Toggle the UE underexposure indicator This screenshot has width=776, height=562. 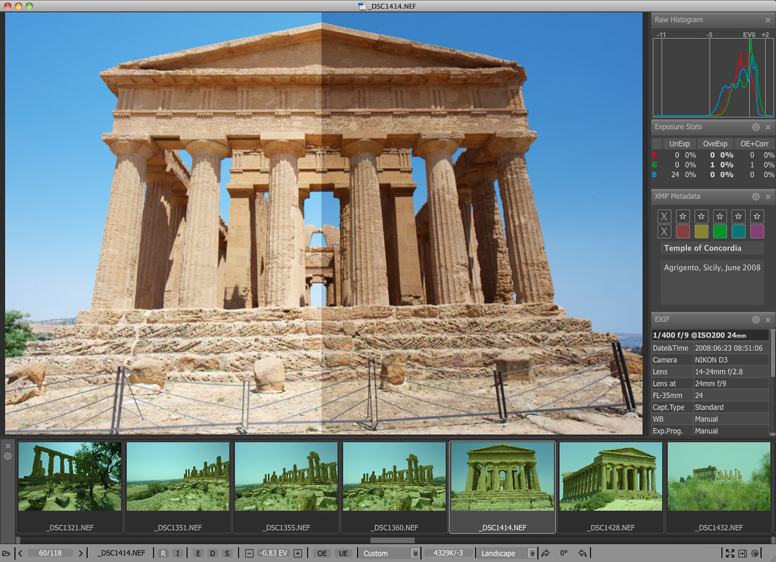tap(343, 553)
